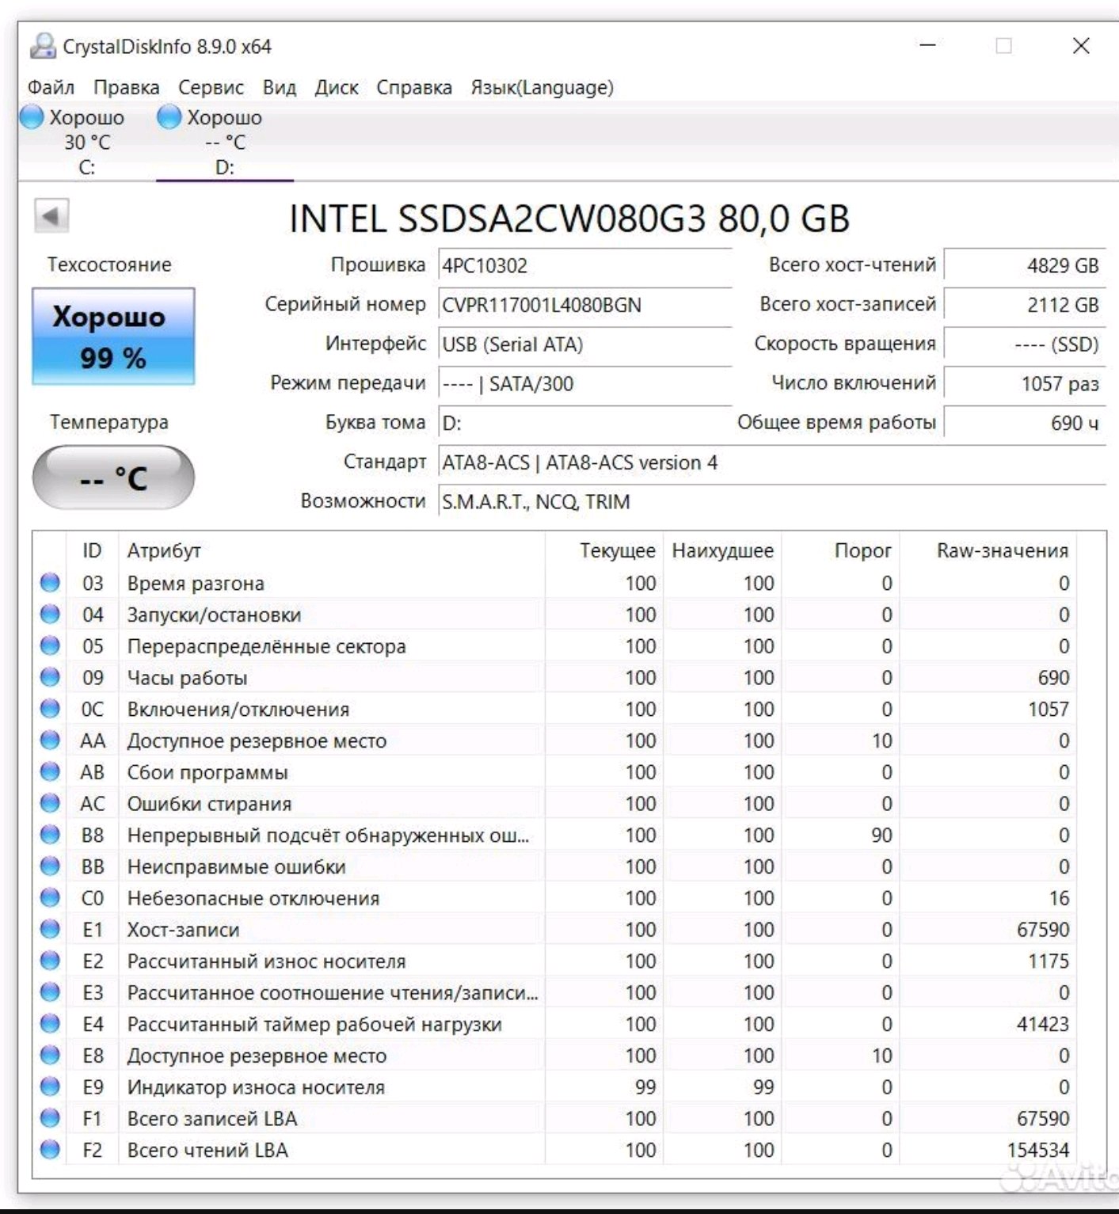
Task: Select the Небезопасные отключения attribute row
Action: click(x=556, y=898)
